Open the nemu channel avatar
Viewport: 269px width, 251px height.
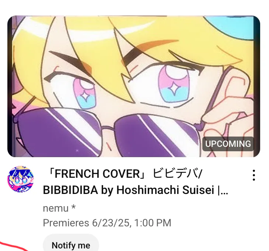click(x=21, y=179)
